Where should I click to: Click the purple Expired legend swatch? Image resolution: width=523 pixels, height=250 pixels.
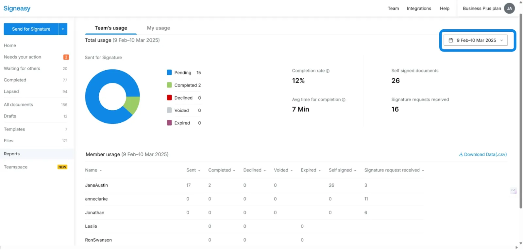coord(169,123)
